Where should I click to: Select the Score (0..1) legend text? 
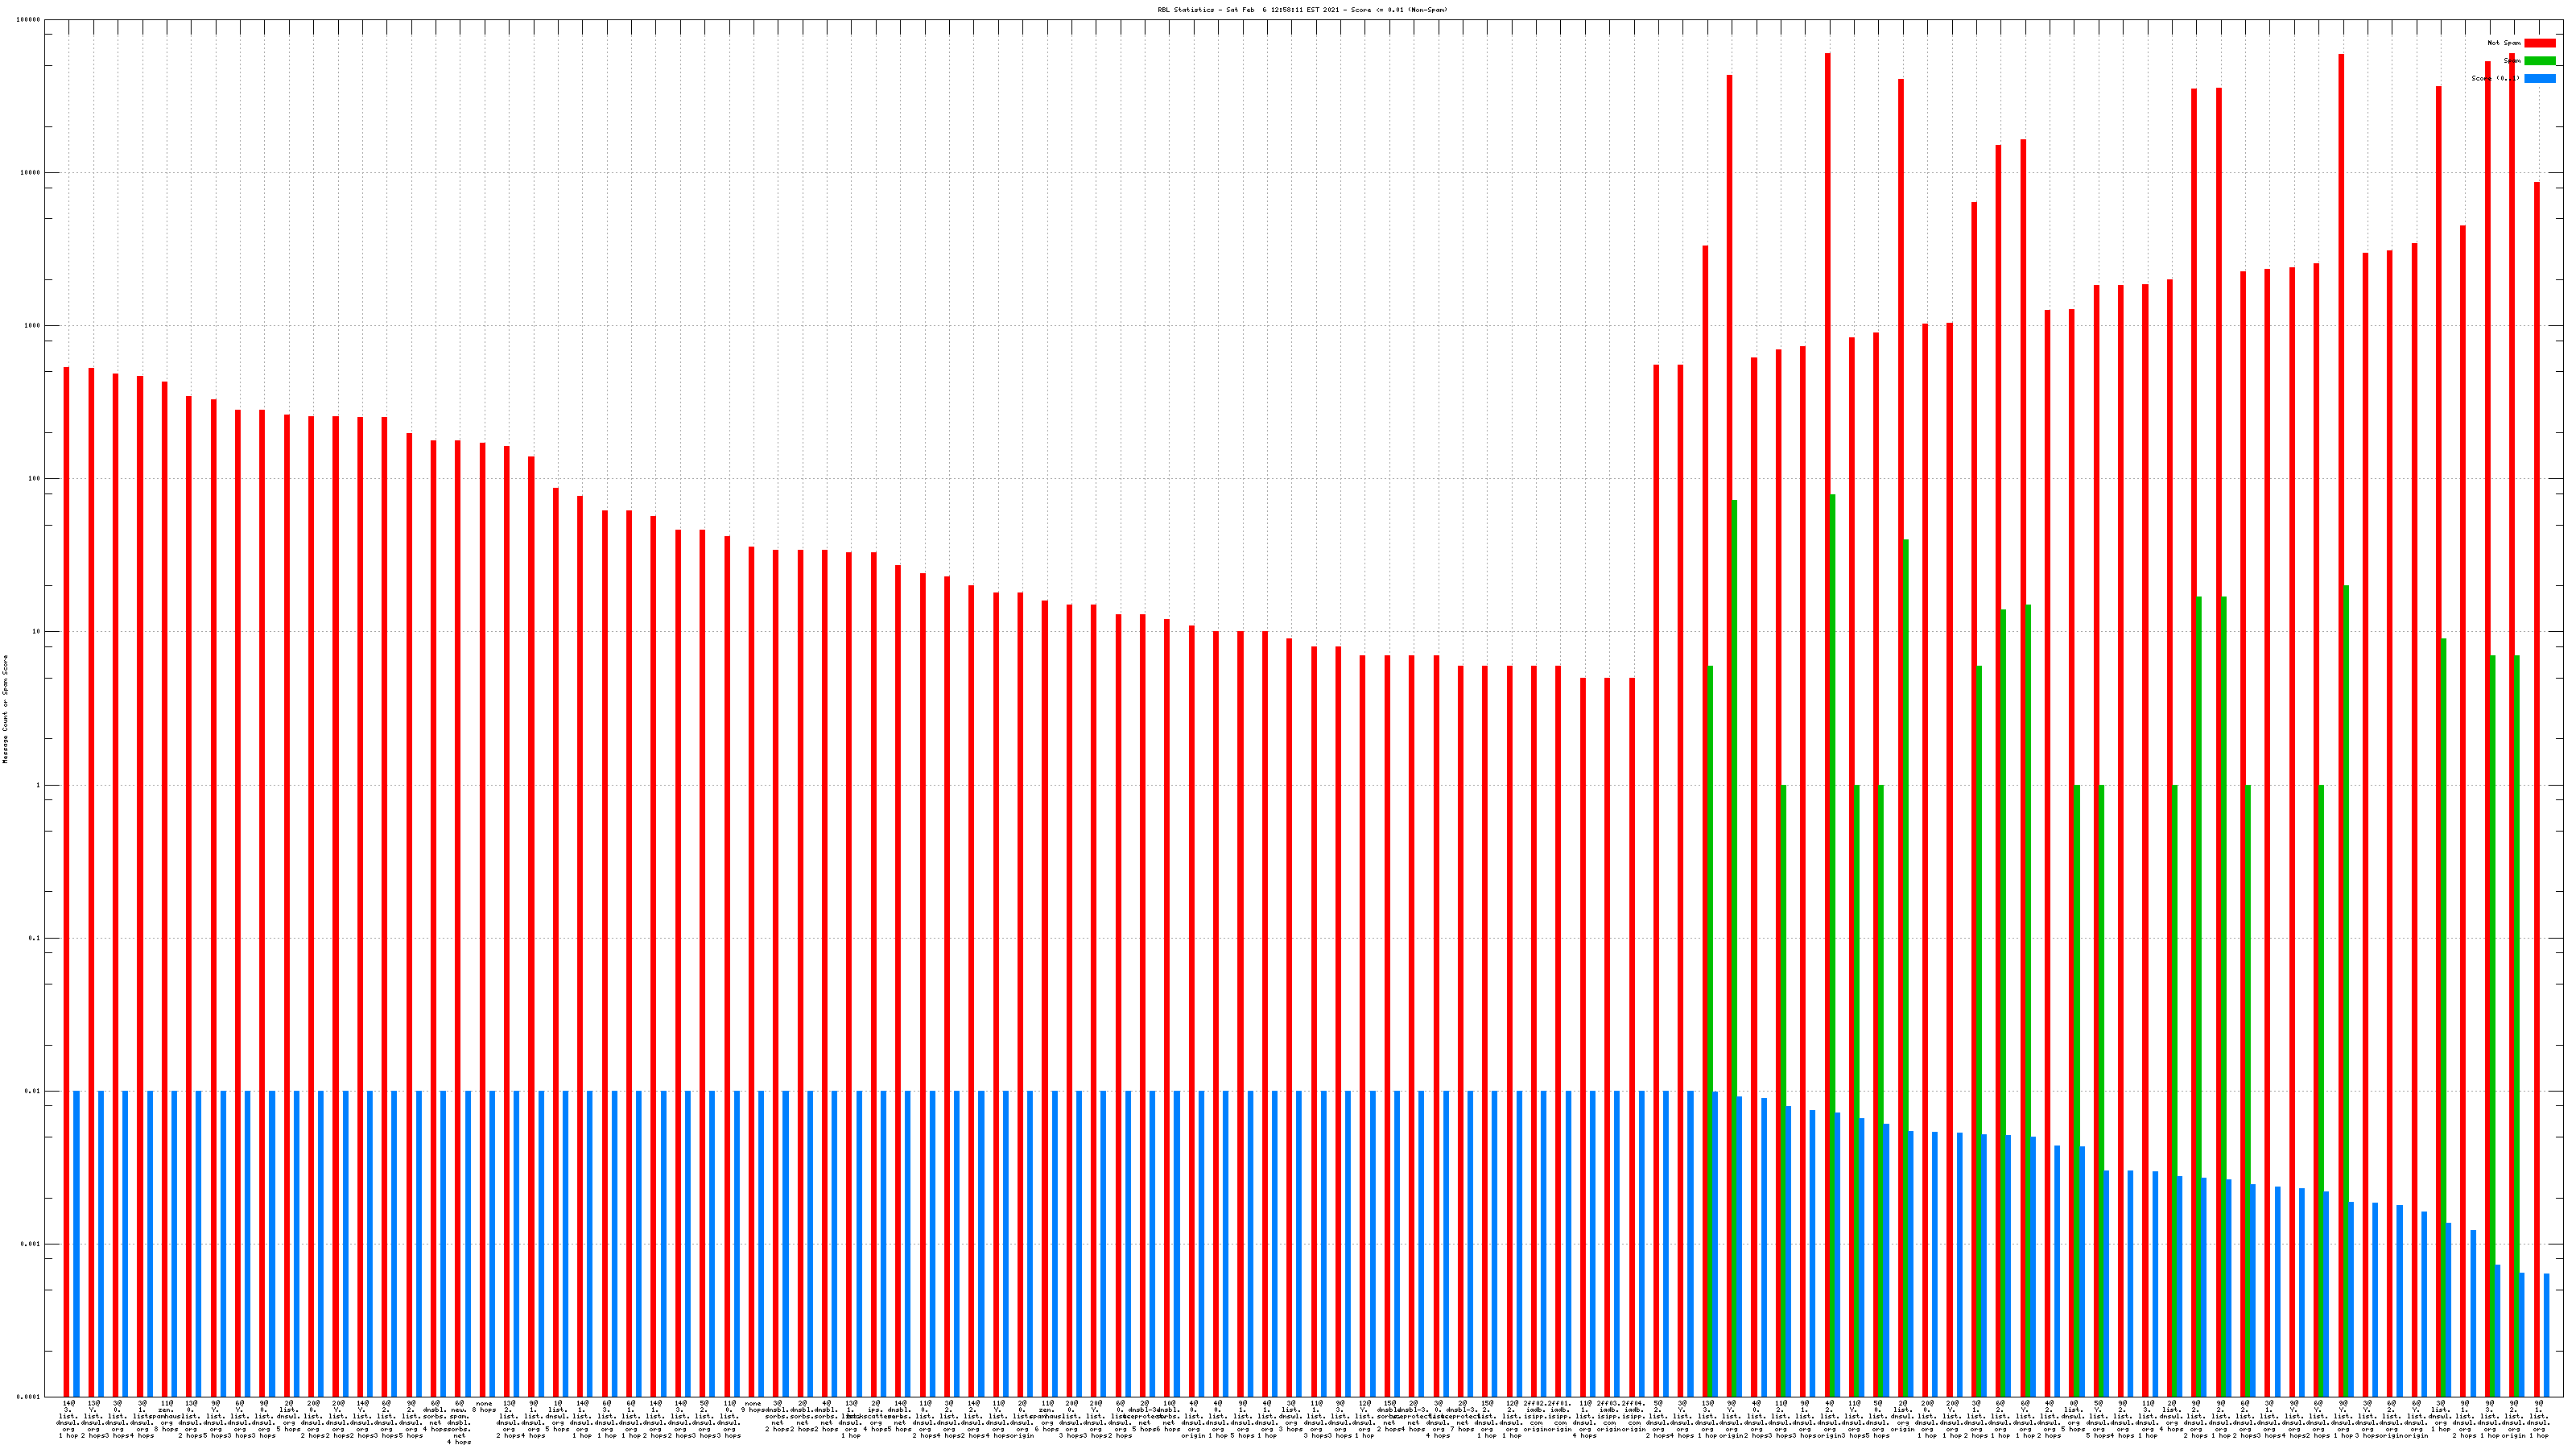(2495, 79)
